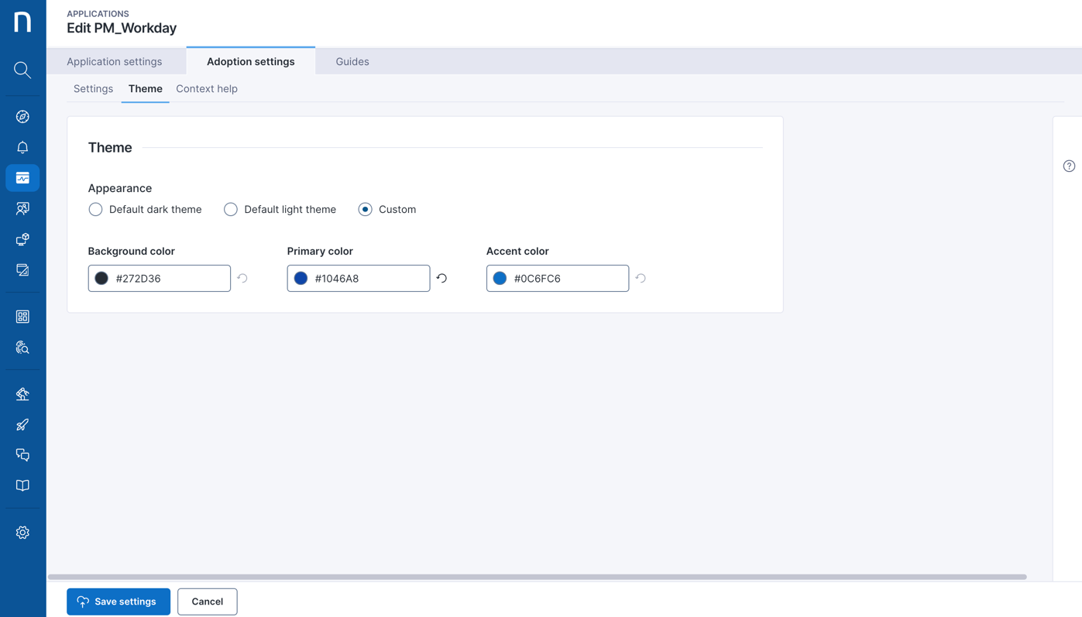Viewport: 1082px width, 617px height.
Task: Open the tasks panel from the sidebar
Action: pos(22,269)
